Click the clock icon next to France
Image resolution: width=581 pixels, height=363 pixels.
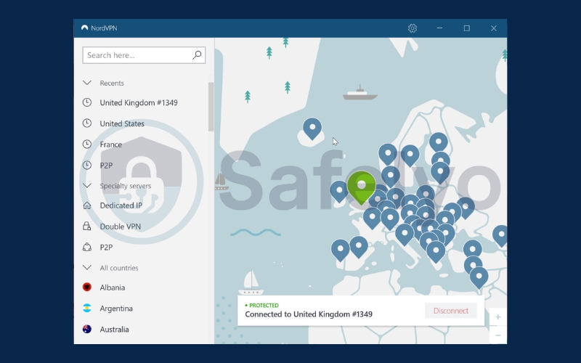(x=87, y=144)
